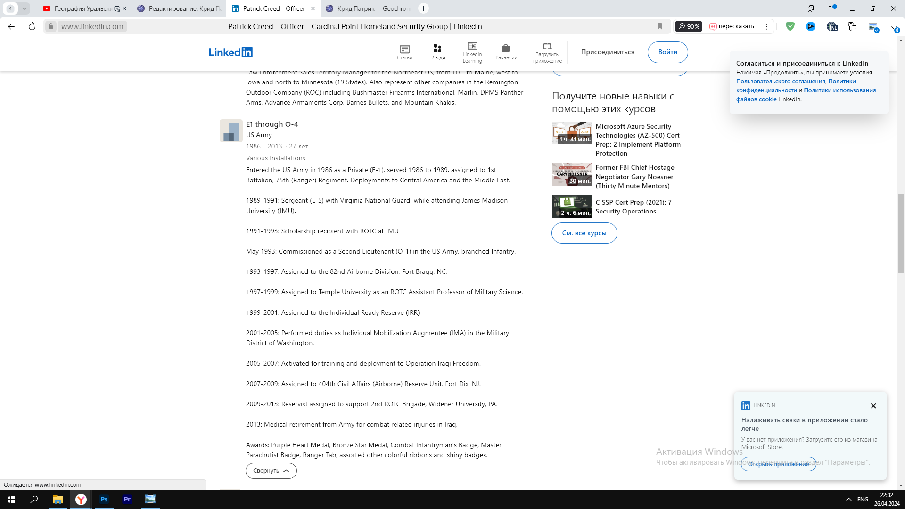Open the tab list dropdown arrow
905x509 pixels.
tap(24, 8)
